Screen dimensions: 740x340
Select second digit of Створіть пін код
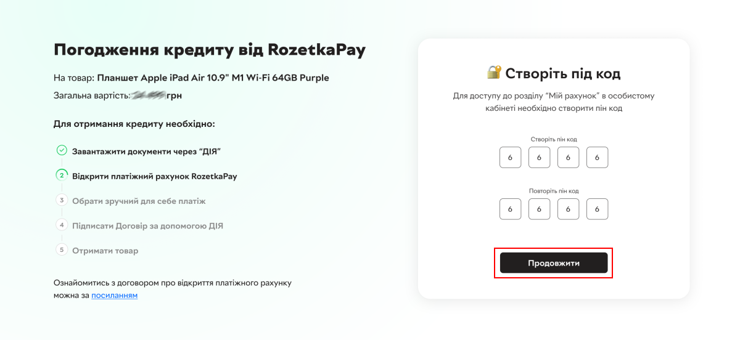[539, 157]
